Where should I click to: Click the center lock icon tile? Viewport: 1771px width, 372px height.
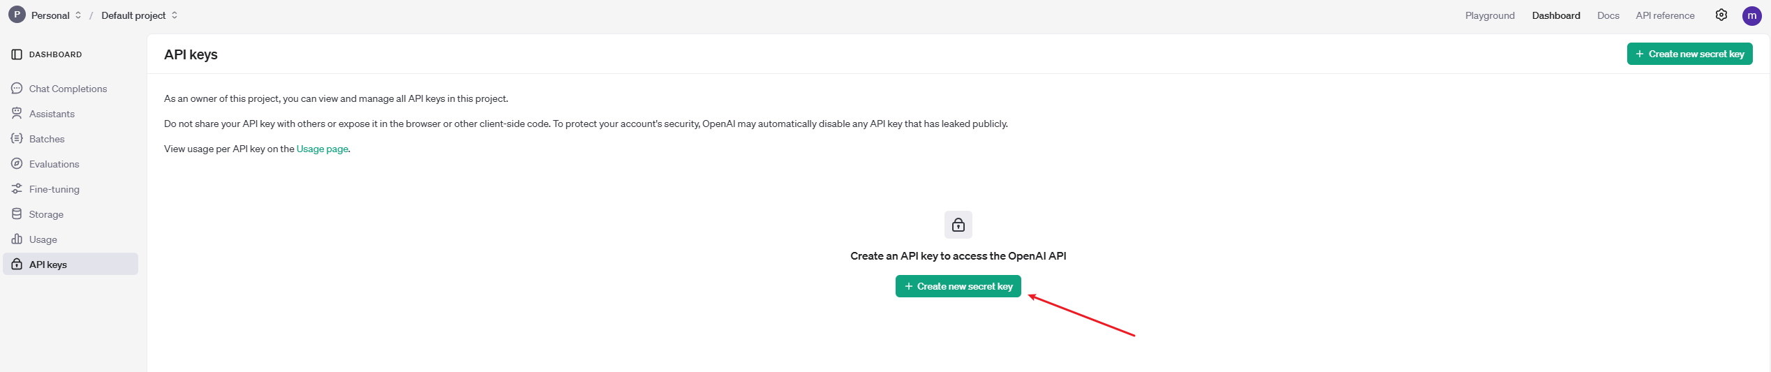point(958,225)
